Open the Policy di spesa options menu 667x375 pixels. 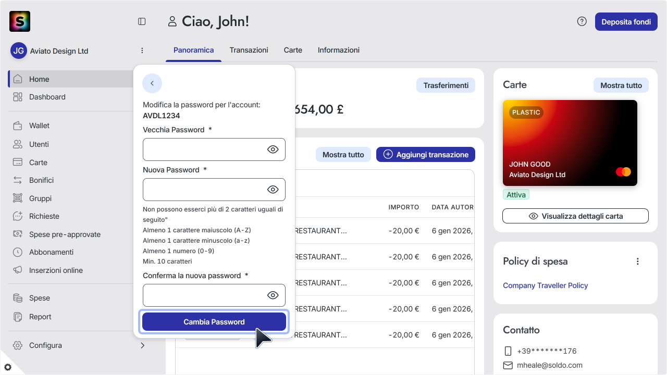pyautogui.click(x=638, y=261)
